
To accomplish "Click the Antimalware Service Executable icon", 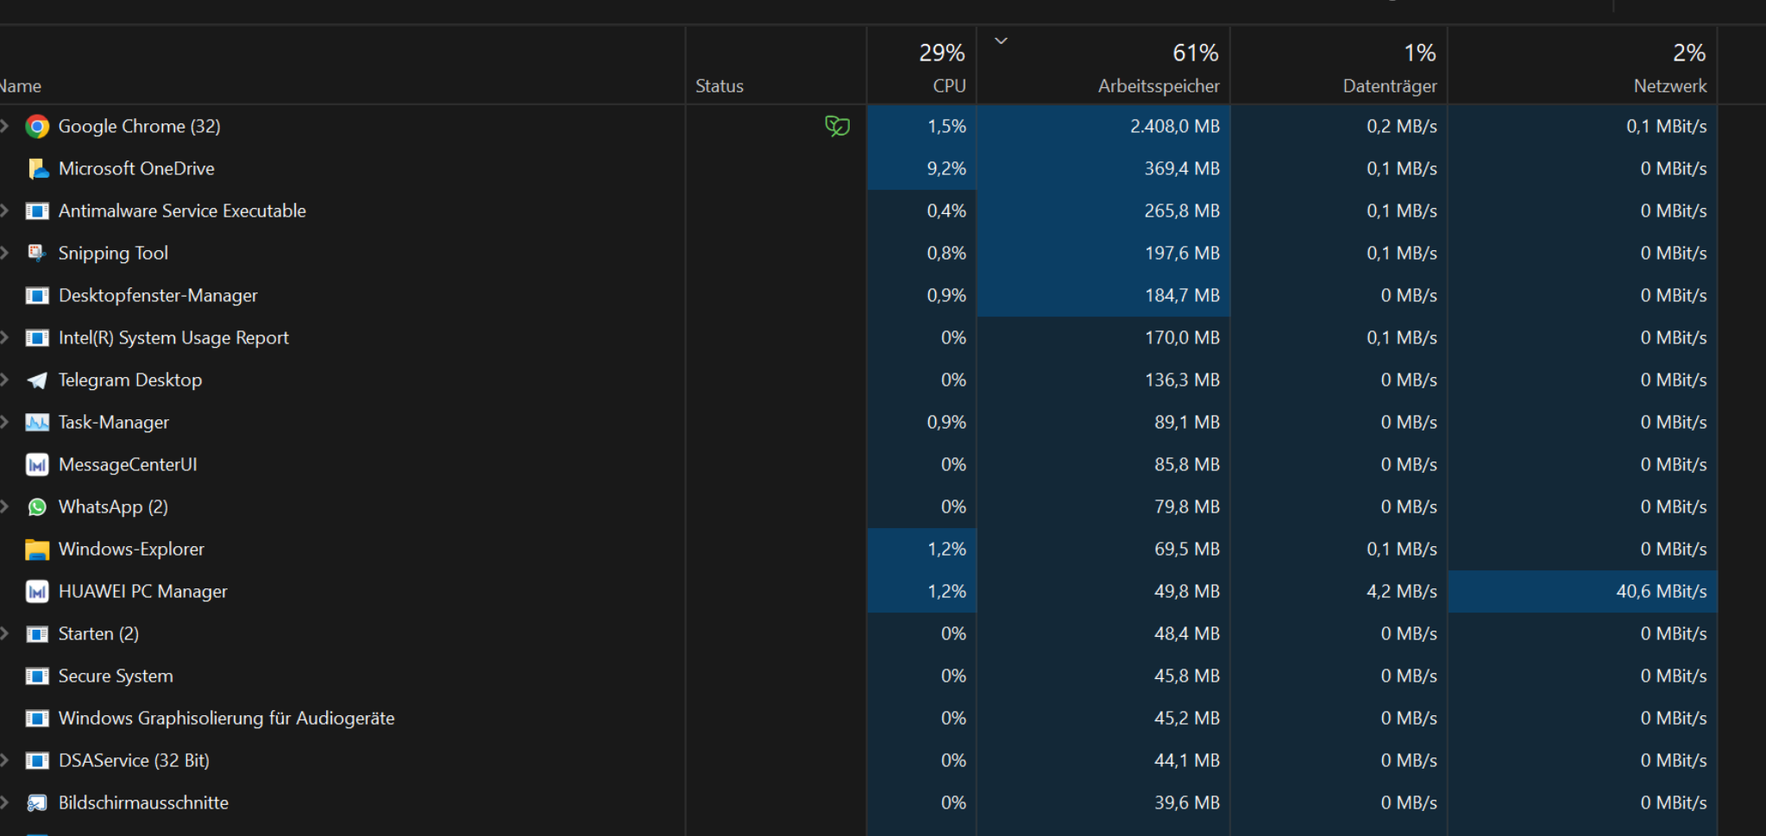I will pos(37,211).
